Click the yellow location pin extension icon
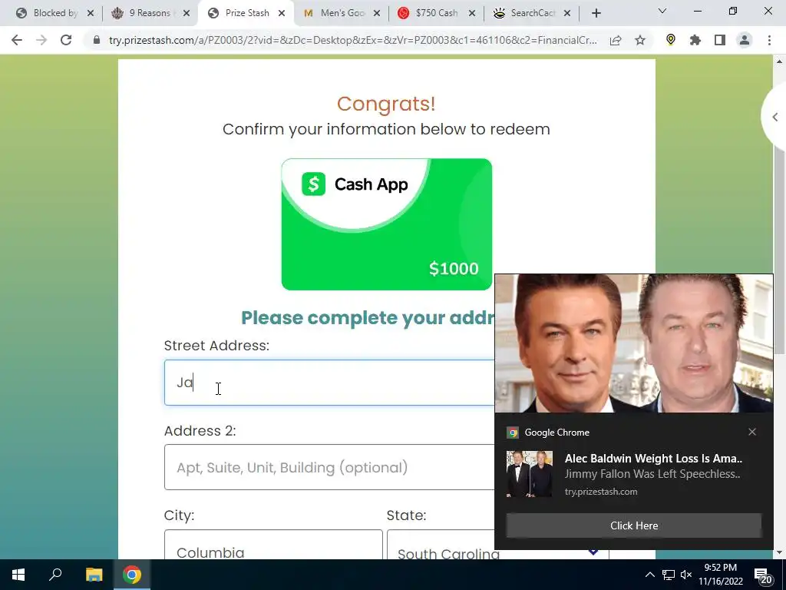The height and width of the screenshot is (590, 786). click(671, 40)
